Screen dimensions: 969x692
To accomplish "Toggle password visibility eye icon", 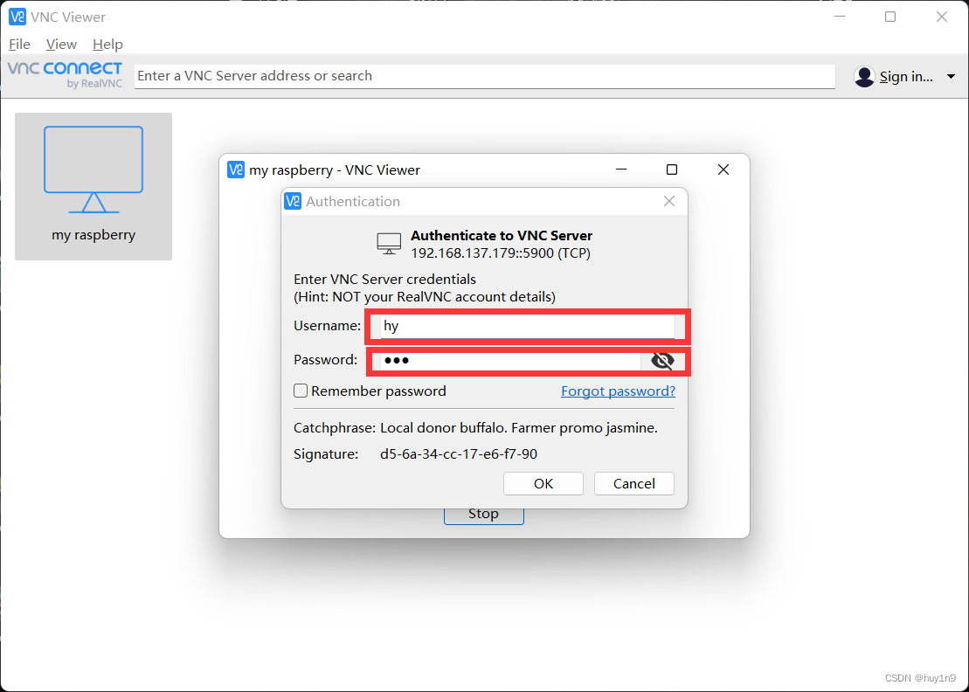I will (662, 361).
